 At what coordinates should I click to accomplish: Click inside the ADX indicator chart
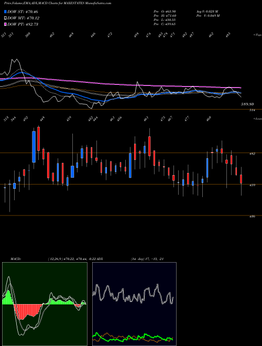pos(134,304)
